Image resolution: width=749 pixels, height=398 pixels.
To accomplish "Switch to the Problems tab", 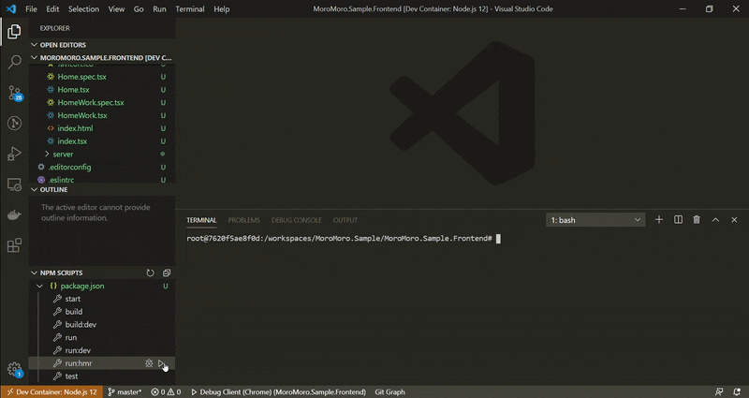I will tap(244, 220).
